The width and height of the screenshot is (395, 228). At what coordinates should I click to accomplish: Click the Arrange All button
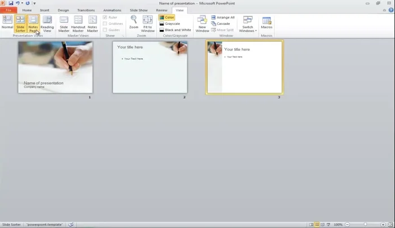coord(223,17)
